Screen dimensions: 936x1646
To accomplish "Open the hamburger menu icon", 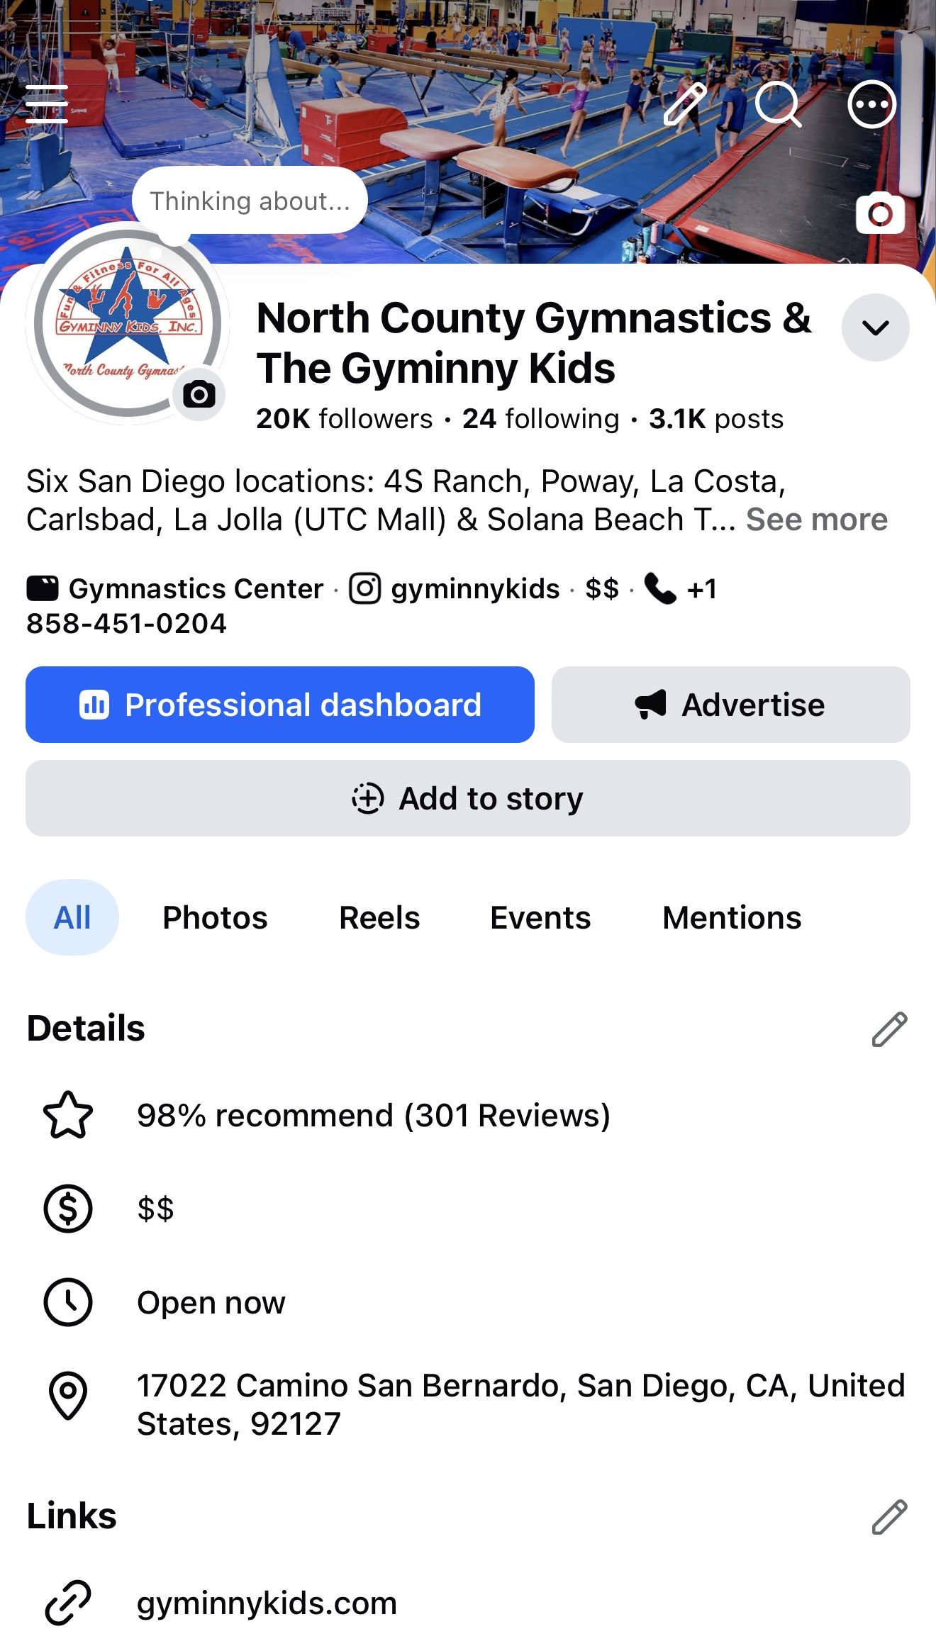I will pos(47,104).
